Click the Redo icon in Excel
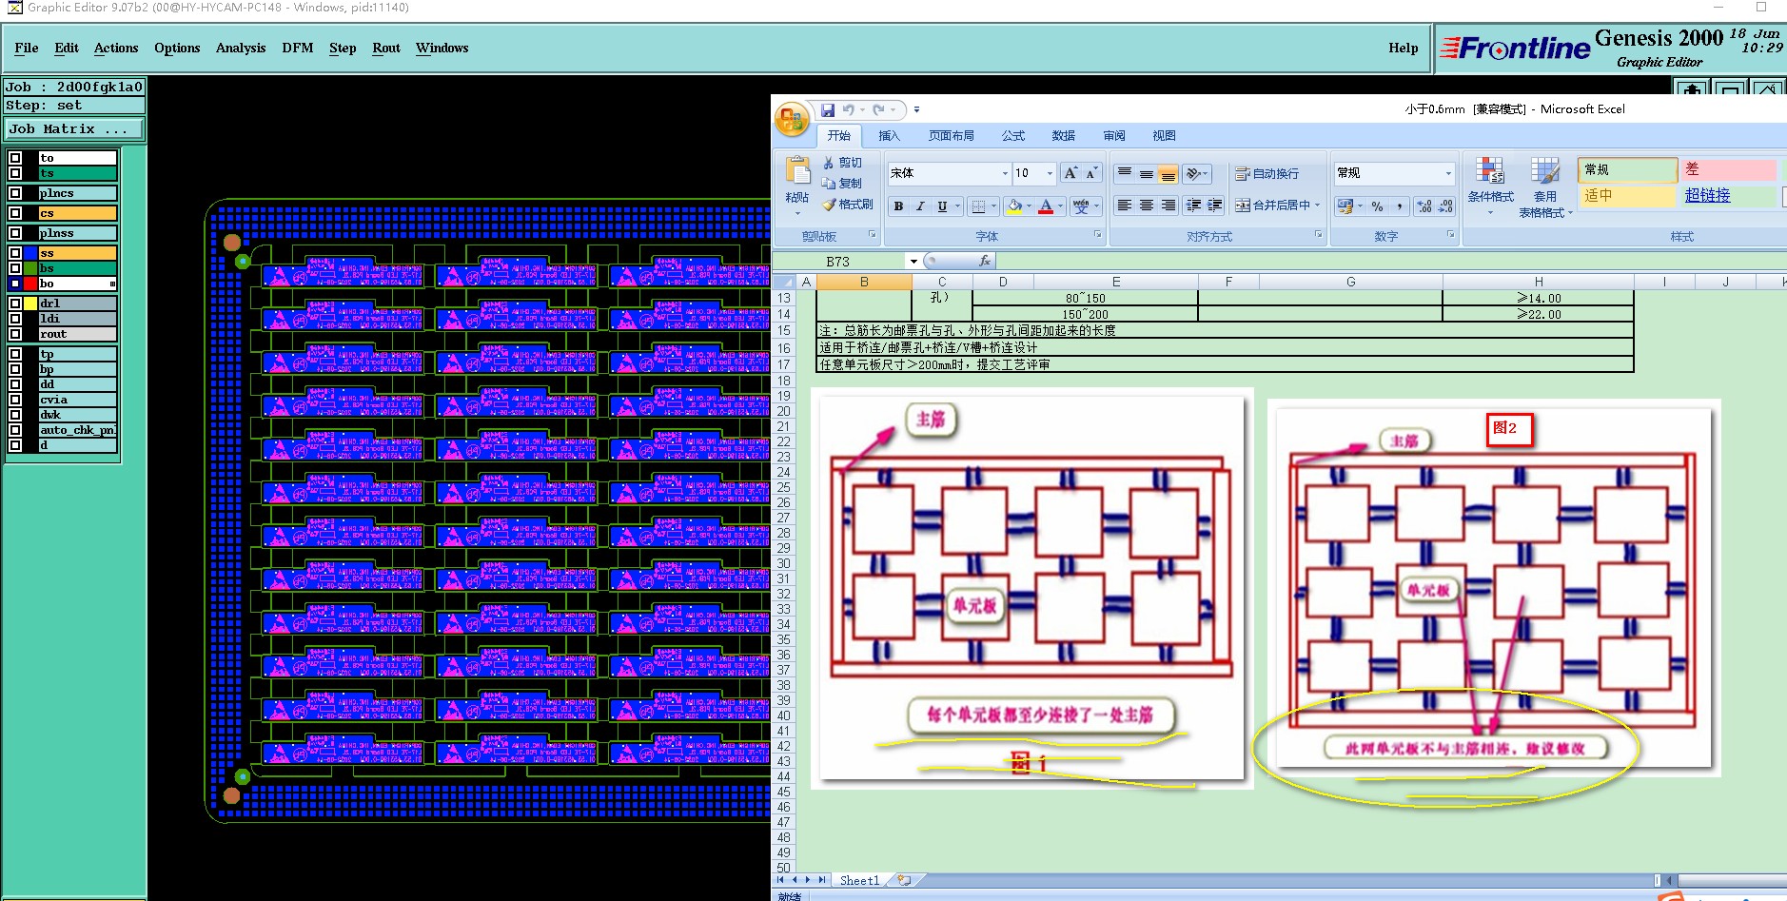Screen dimensions: 1787x901 [x=878, y=110]
